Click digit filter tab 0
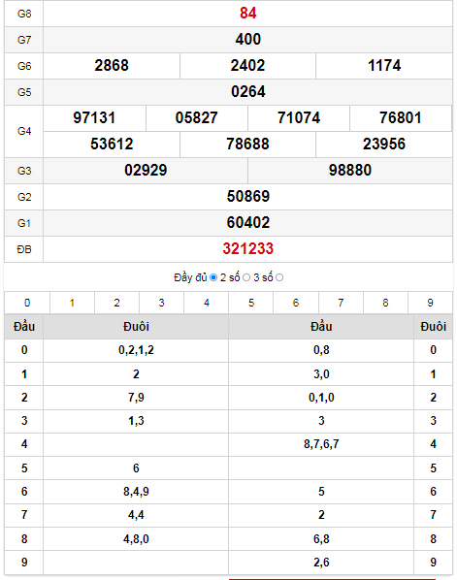Viewport: 457px width, 580px height. (27, 303)
